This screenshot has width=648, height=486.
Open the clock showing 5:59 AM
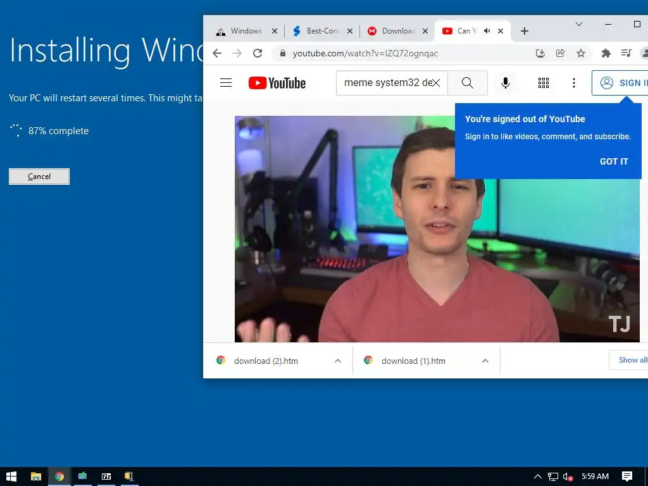point(595,477)
